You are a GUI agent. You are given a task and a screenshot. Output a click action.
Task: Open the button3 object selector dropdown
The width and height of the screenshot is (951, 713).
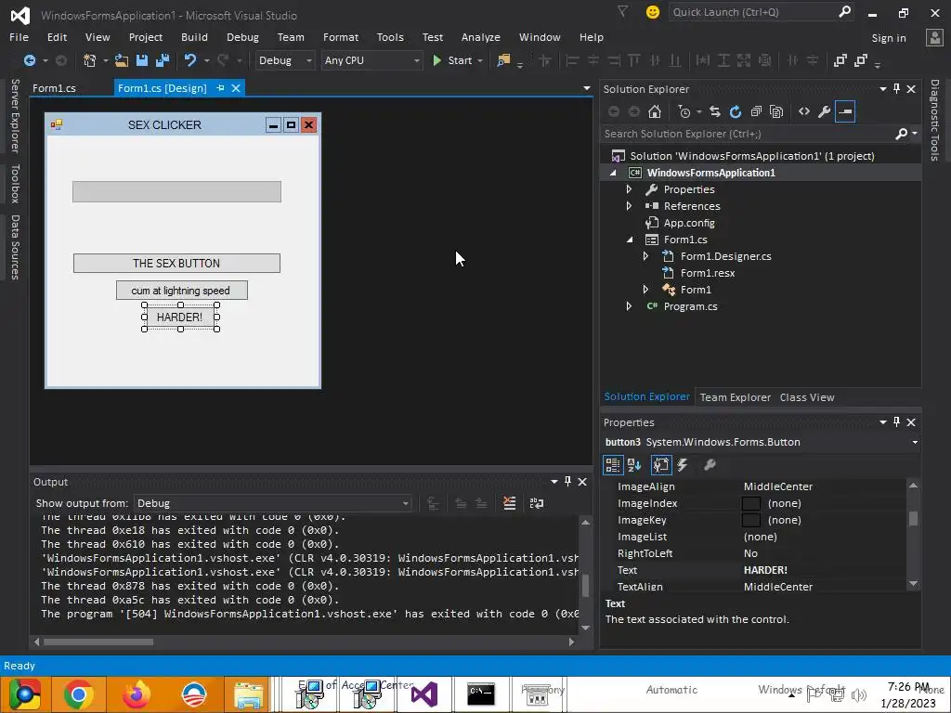[x=915, y=442]
